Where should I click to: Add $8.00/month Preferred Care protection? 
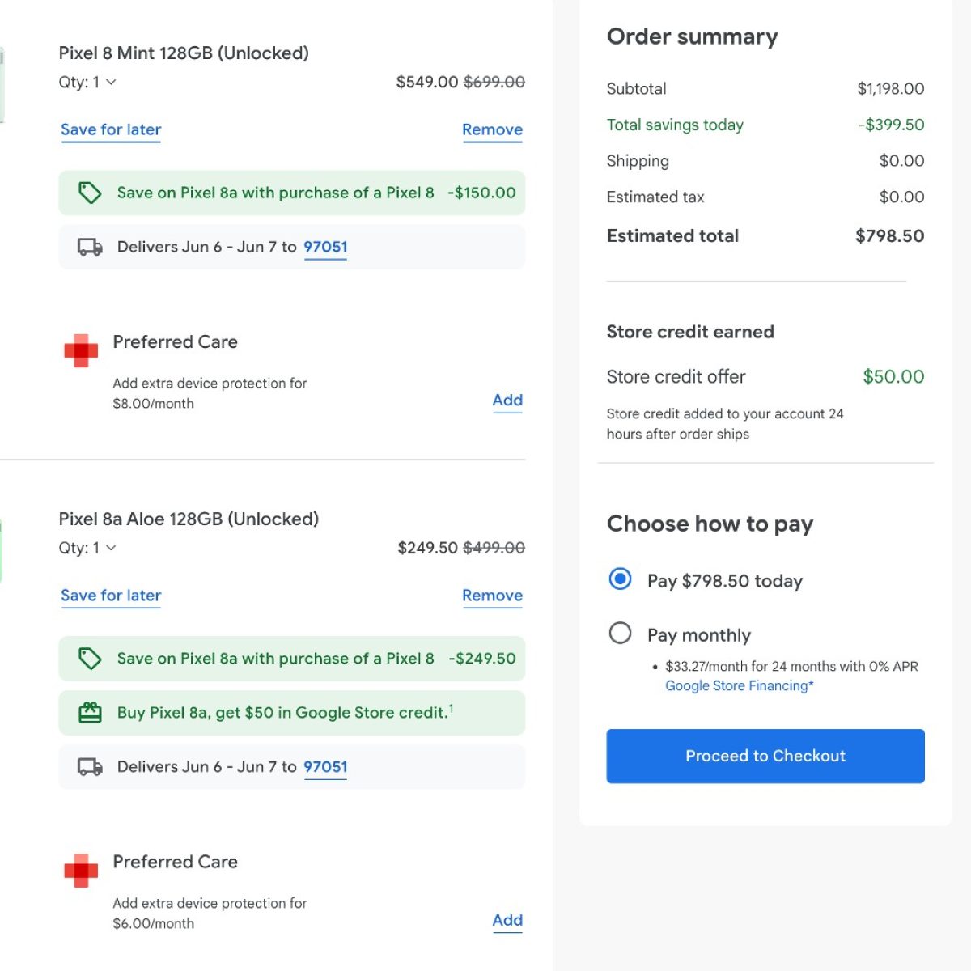[507, 400]
